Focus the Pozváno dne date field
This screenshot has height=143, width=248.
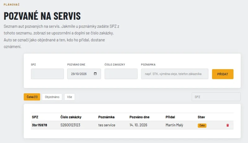point(84,74)
